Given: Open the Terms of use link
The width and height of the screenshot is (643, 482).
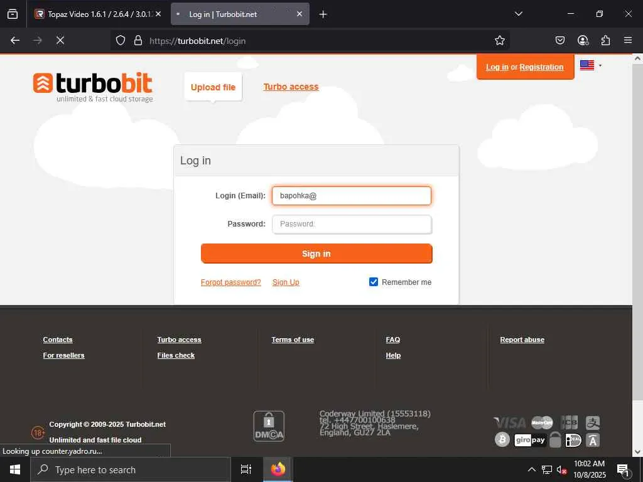Looking at the screenshot, I should [x=293, y=340].
